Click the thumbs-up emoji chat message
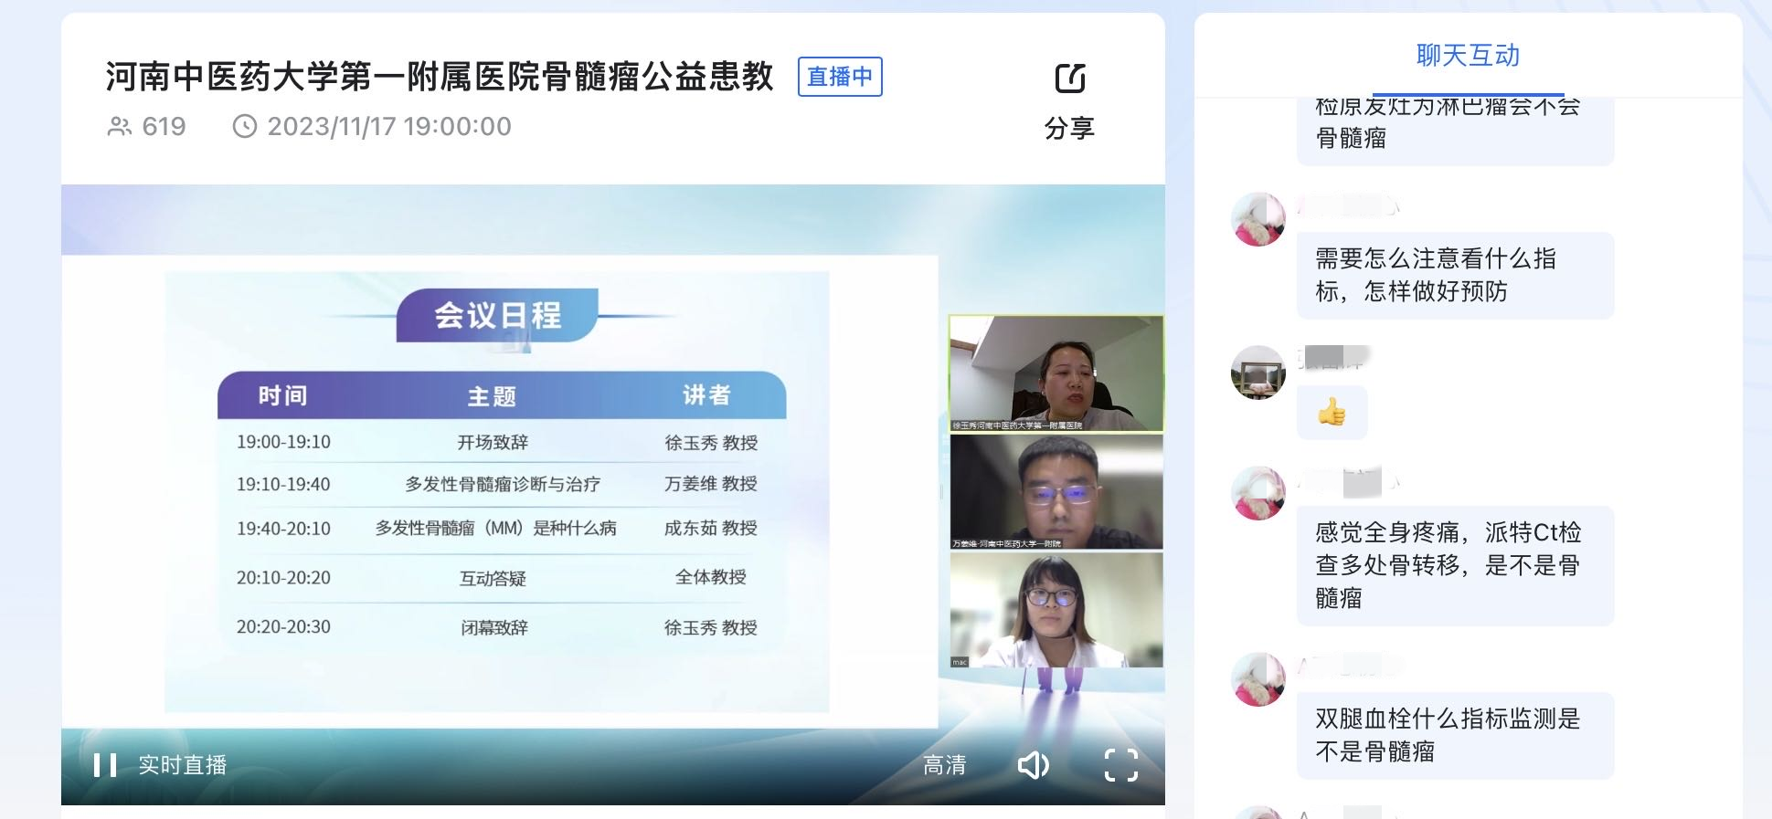 coord(1332,413)
